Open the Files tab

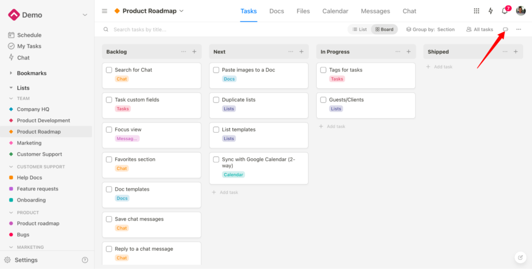coord(303,11)
